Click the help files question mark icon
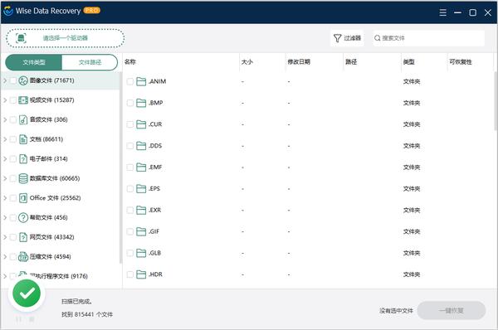Screen dimensions: 498x330 click(x=23, y=217)
